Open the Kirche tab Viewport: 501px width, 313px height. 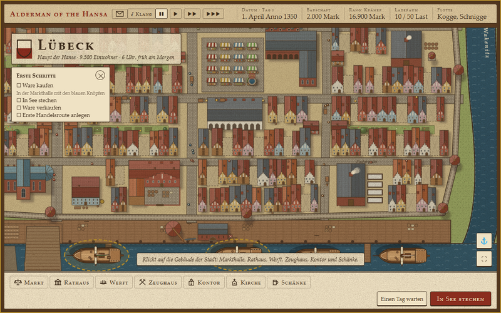[x=245, y=282]
